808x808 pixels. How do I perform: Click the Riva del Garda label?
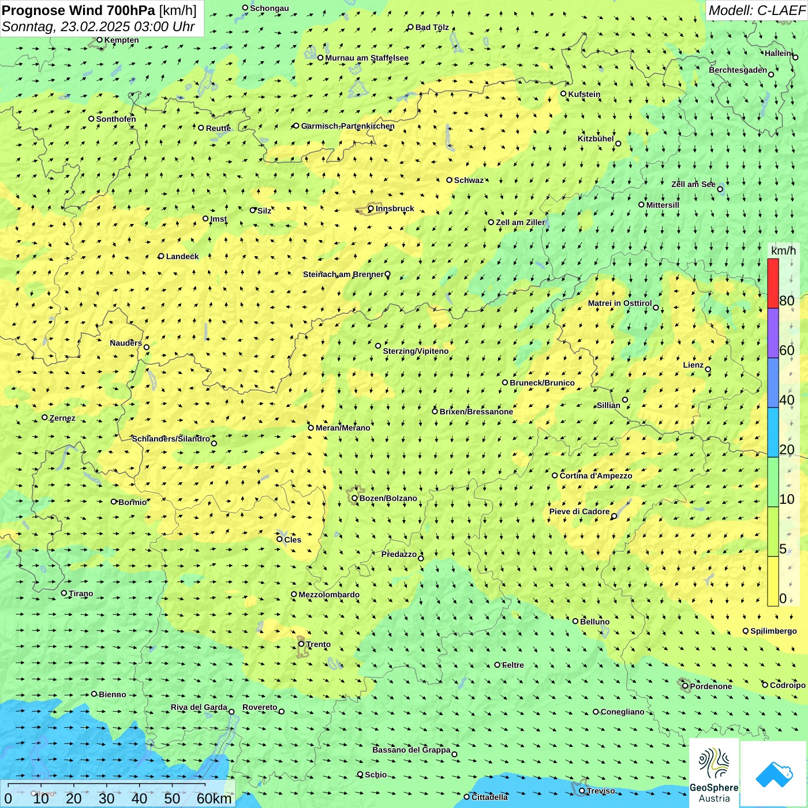[x=199, y=708]
